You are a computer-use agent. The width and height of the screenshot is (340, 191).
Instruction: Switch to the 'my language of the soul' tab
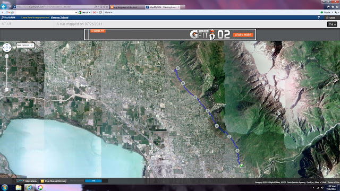point(127,7)
